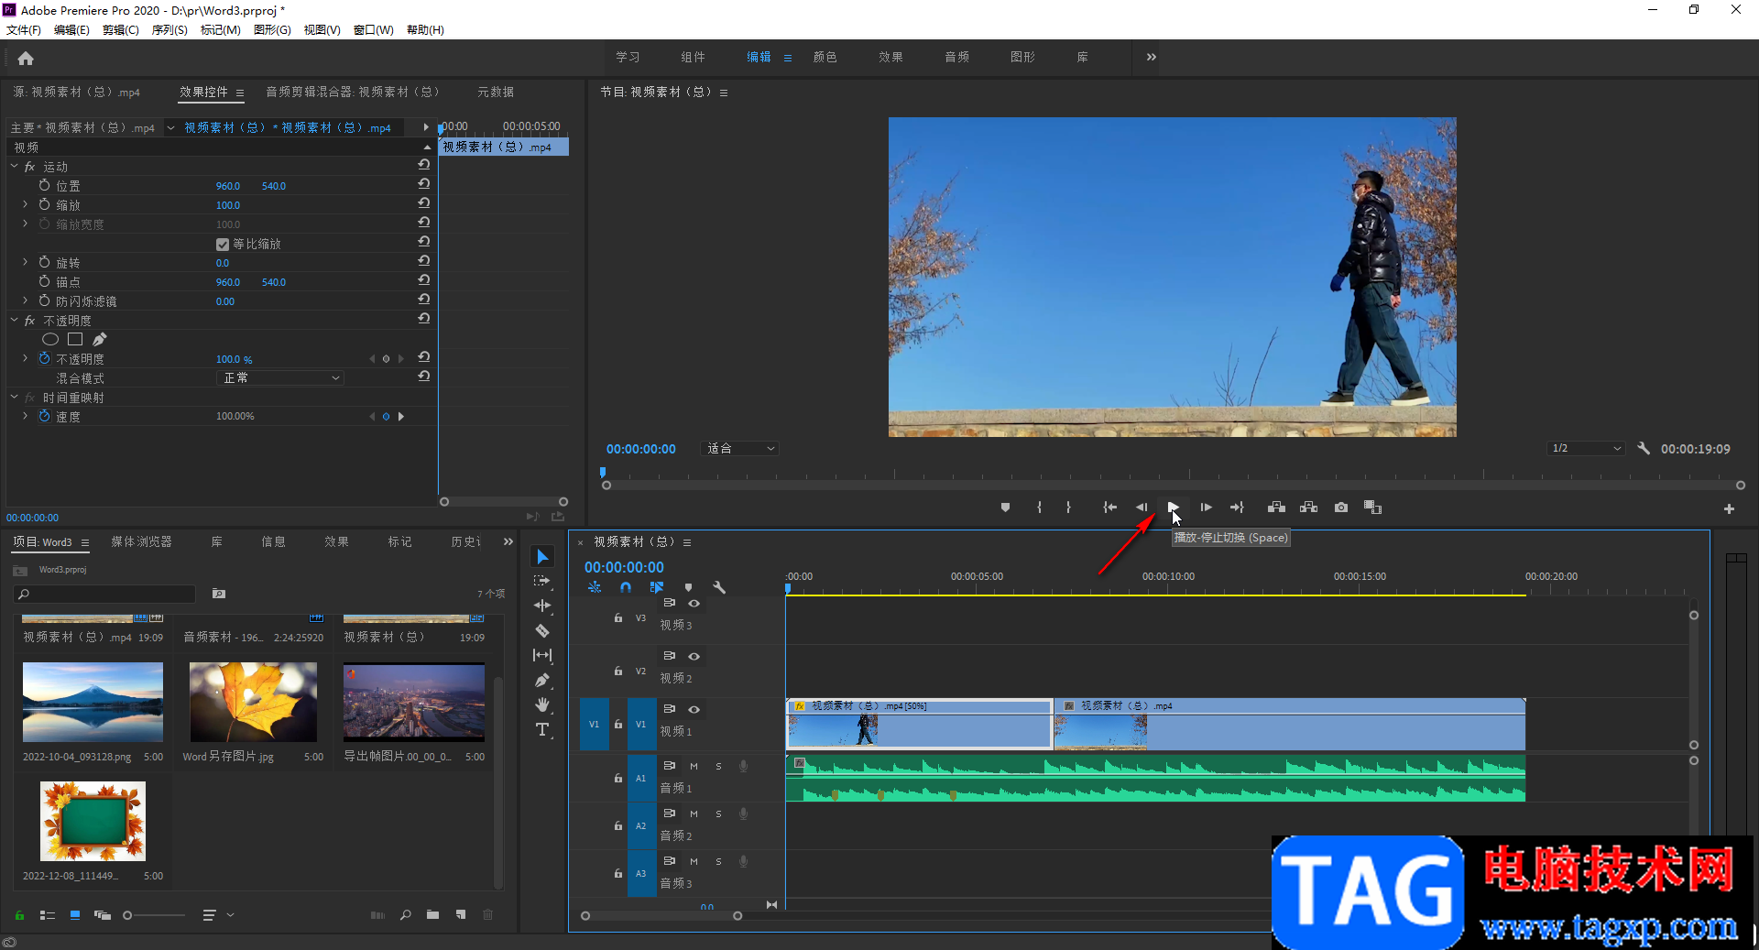Click Project search input field
The image size is (1759, 950).
click(105, 595)
